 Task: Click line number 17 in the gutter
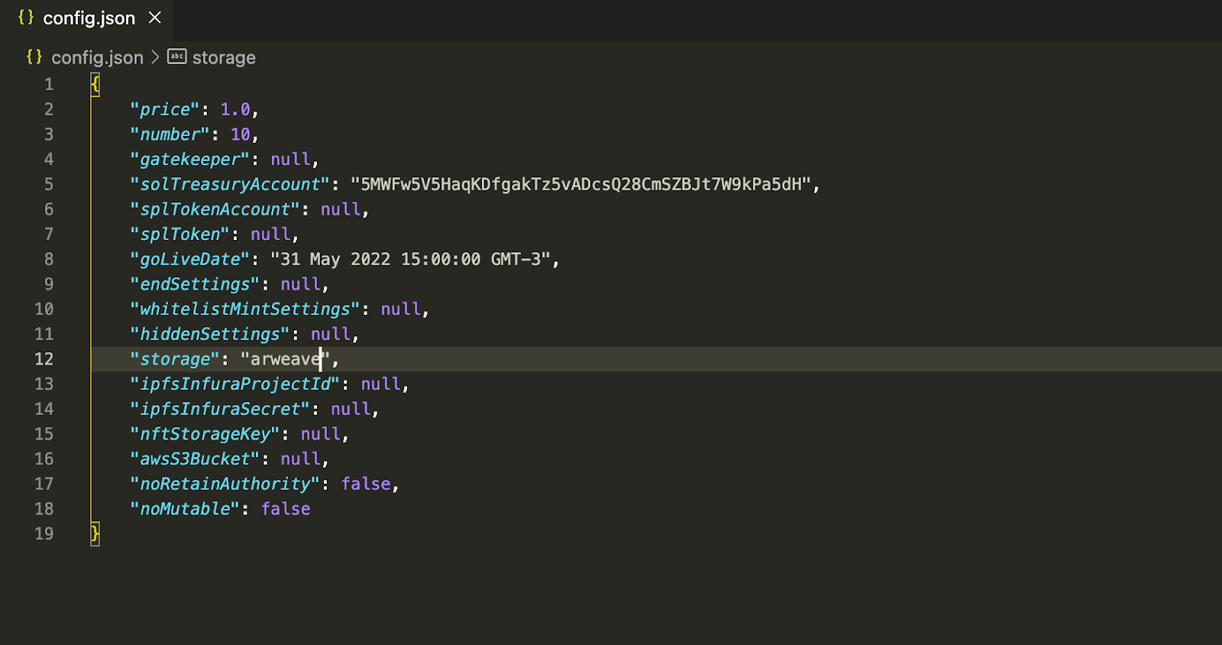(44, 485)
